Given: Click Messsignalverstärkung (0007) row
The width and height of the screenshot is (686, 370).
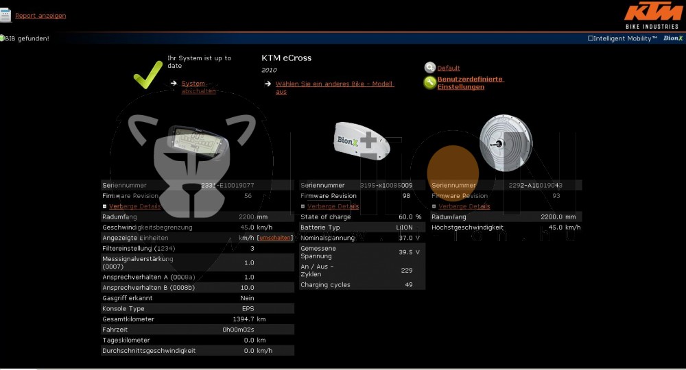Looking at the screenshot, I should coord(198,262).
